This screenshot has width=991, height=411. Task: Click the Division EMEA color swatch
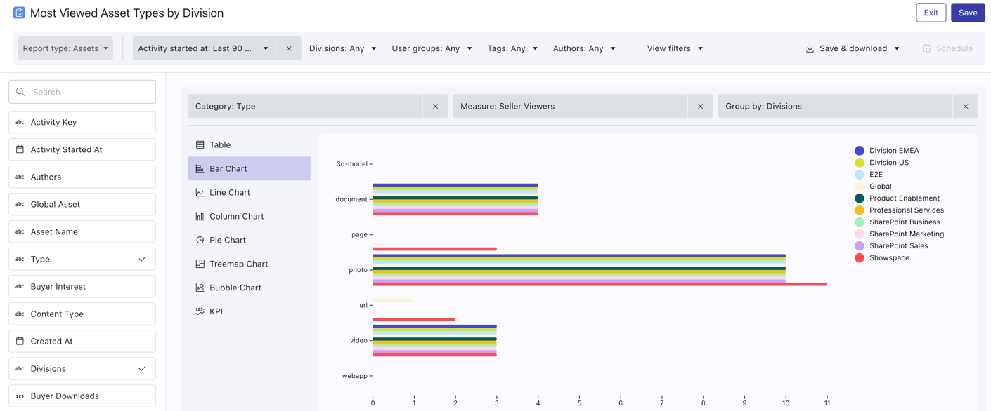[859, 151]
